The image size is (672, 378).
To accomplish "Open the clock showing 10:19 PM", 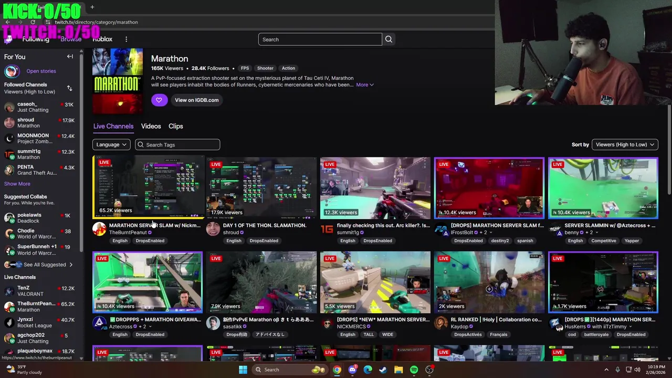I will pyautogui.click(x=656, y=370).
